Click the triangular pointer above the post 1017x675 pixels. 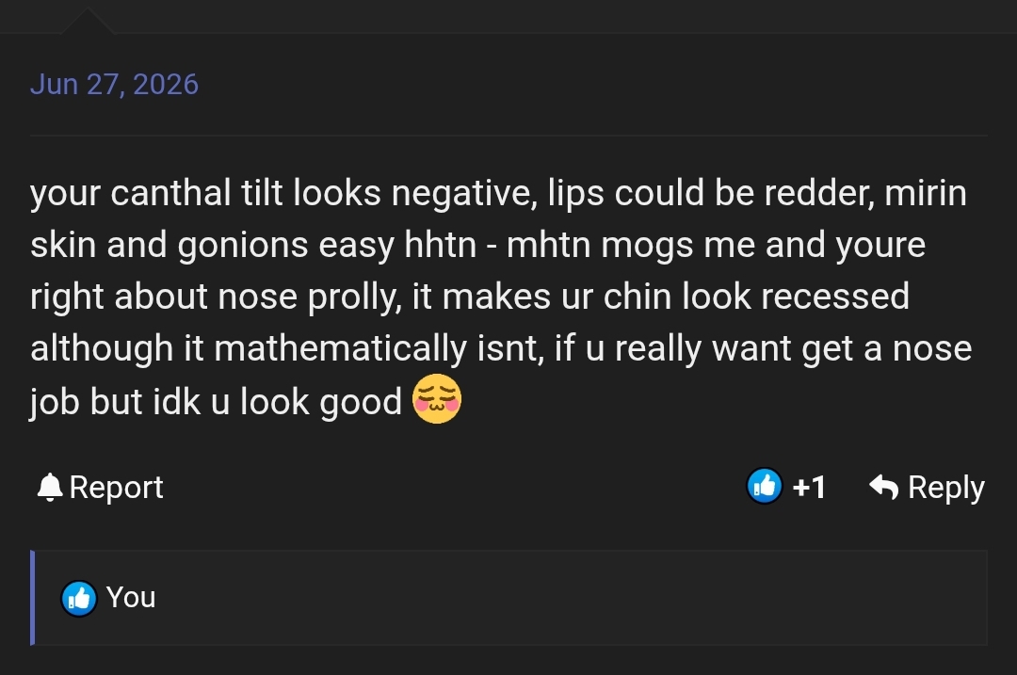pos(87,21)
